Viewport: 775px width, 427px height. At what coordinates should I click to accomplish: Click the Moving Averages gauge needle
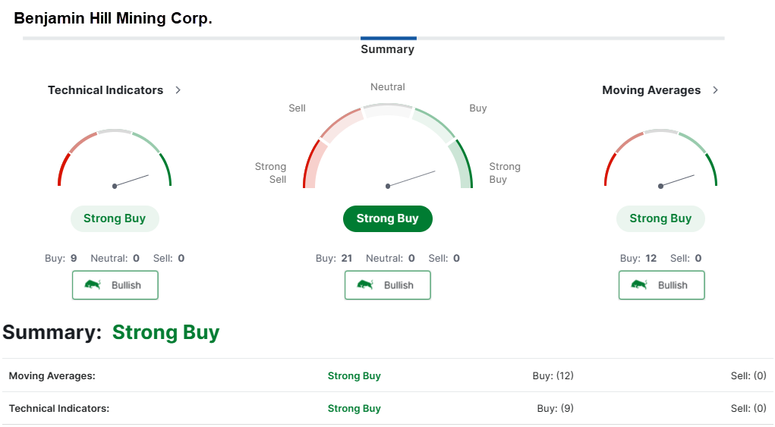(678, 181)
